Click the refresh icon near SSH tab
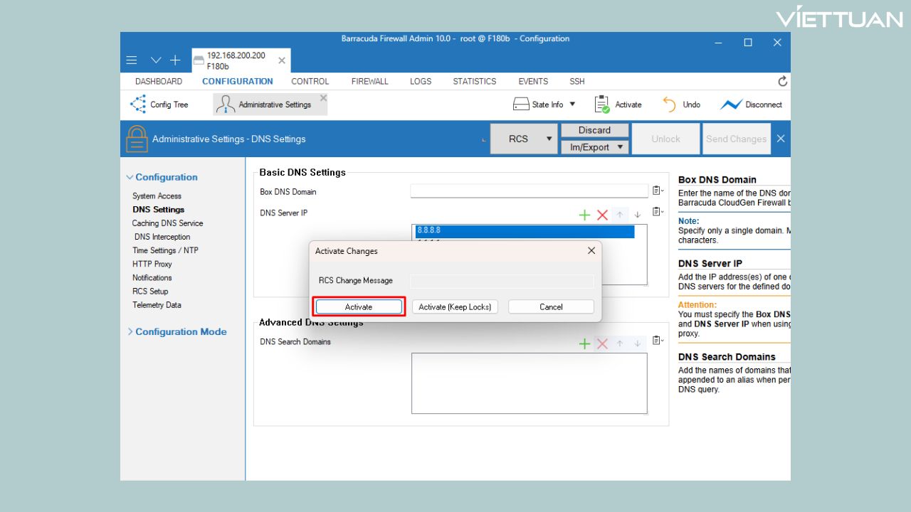 coord(783,81)
